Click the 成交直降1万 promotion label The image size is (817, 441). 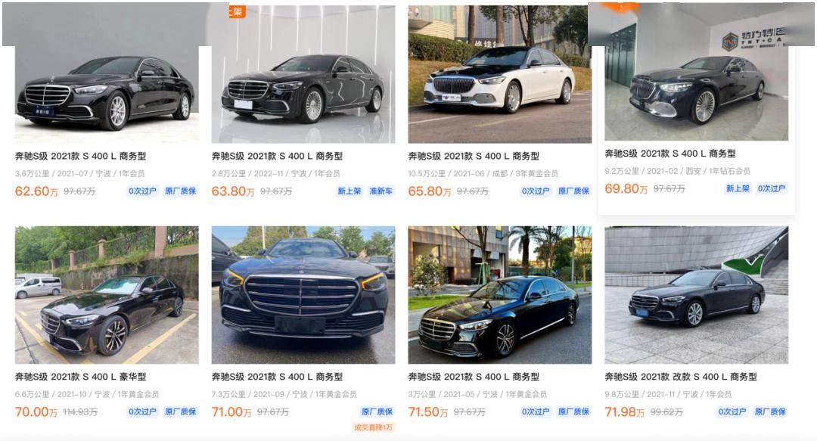click(x=373, y=427)
